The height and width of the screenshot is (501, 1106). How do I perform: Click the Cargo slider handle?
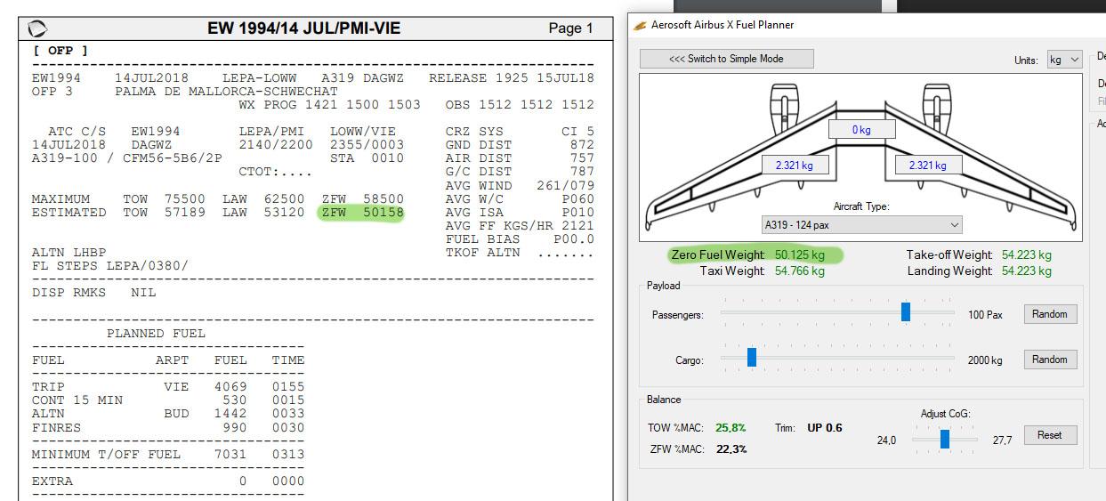point(752,357)
